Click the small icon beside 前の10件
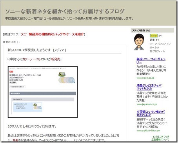This screenshot has height=143, width=178. click(x=4, y=42)
